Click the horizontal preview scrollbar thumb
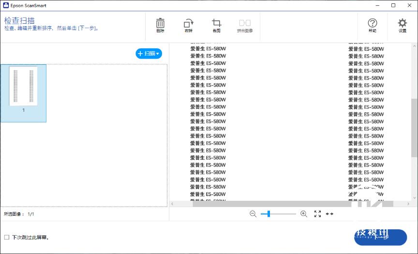This screenshot has height=254, width=418. coord(293,204)
